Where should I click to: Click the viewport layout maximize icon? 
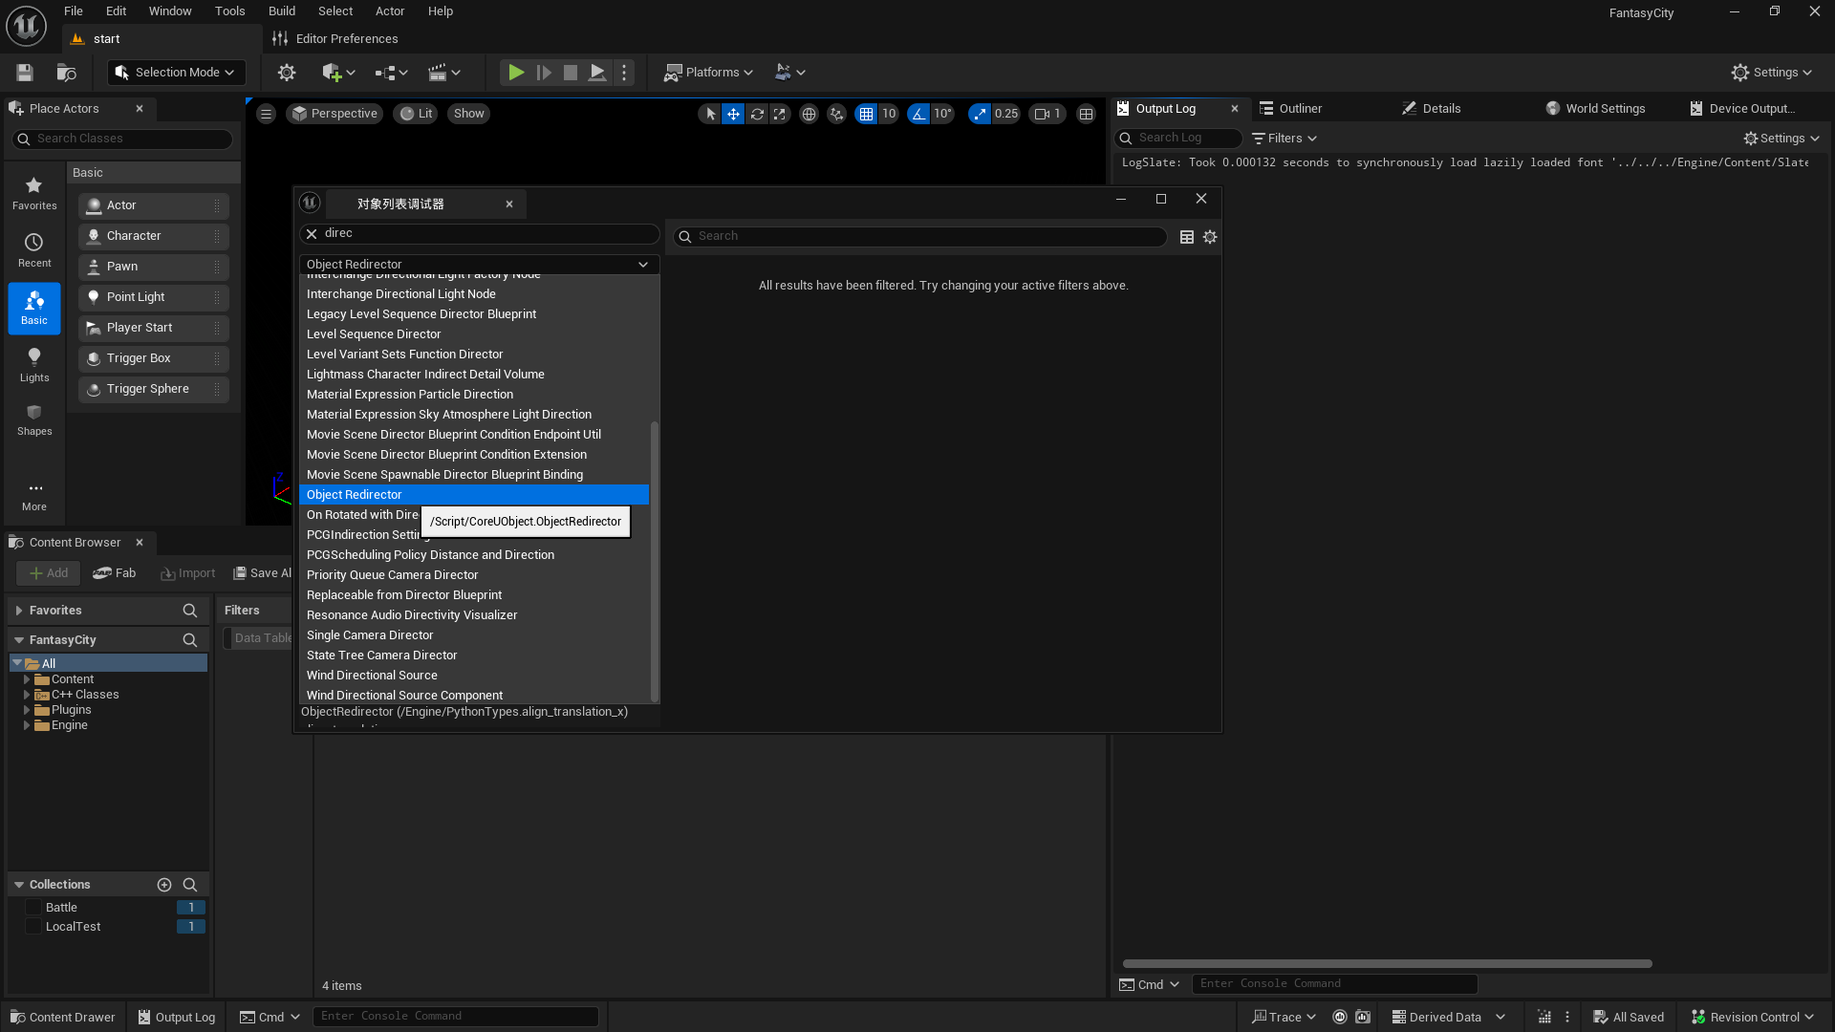(x=1087, y=114)
